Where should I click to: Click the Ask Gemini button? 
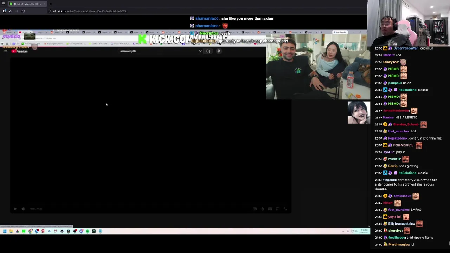[340, 32]
